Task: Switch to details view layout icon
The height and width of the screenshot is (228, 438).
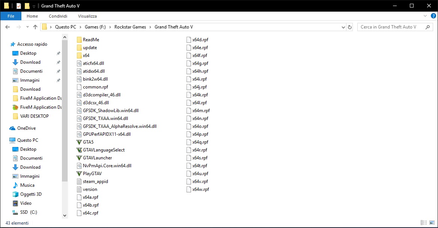Action: pyautogui.click(x=424, y=222)
